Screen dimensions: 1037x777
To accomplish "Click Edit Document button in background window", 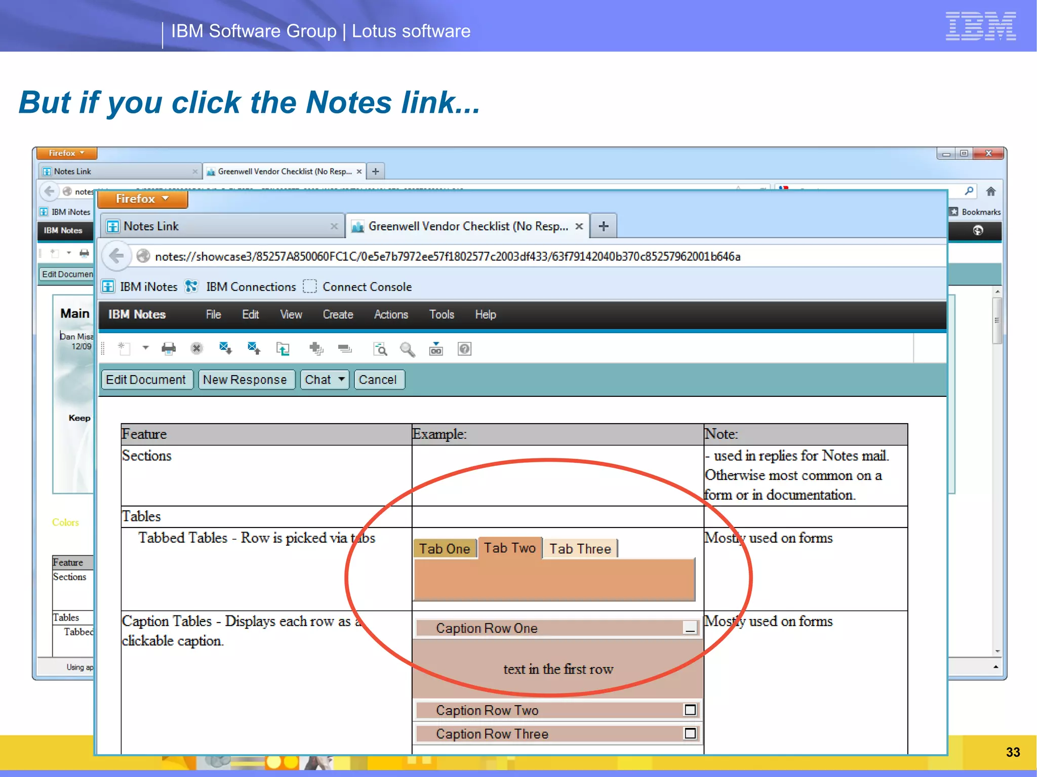I will tap(66, 274).
